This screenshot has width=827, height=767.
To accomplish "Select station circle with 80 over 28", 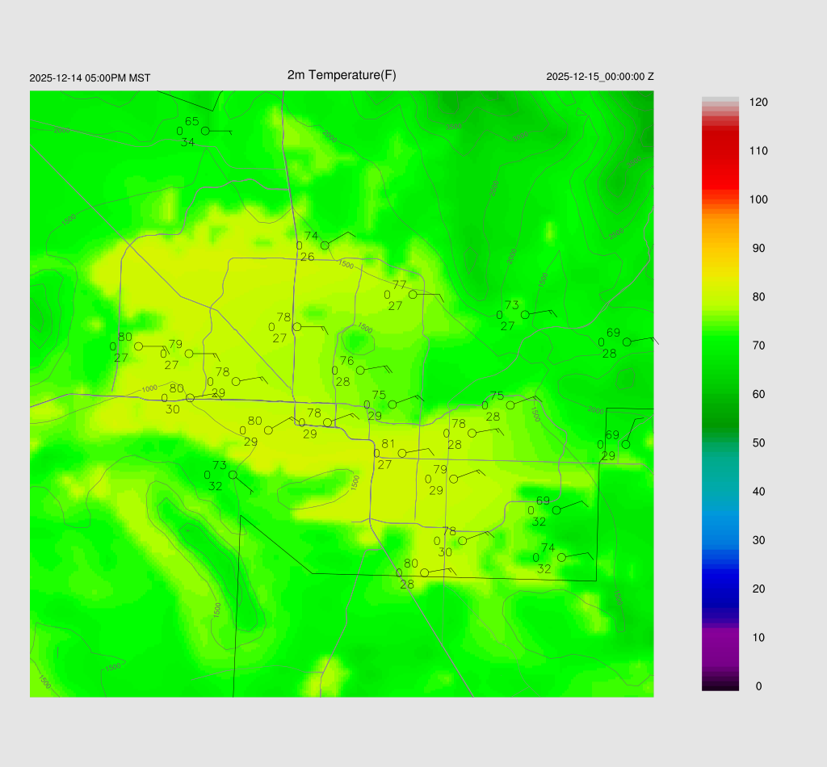I will [x=424, y=573].
